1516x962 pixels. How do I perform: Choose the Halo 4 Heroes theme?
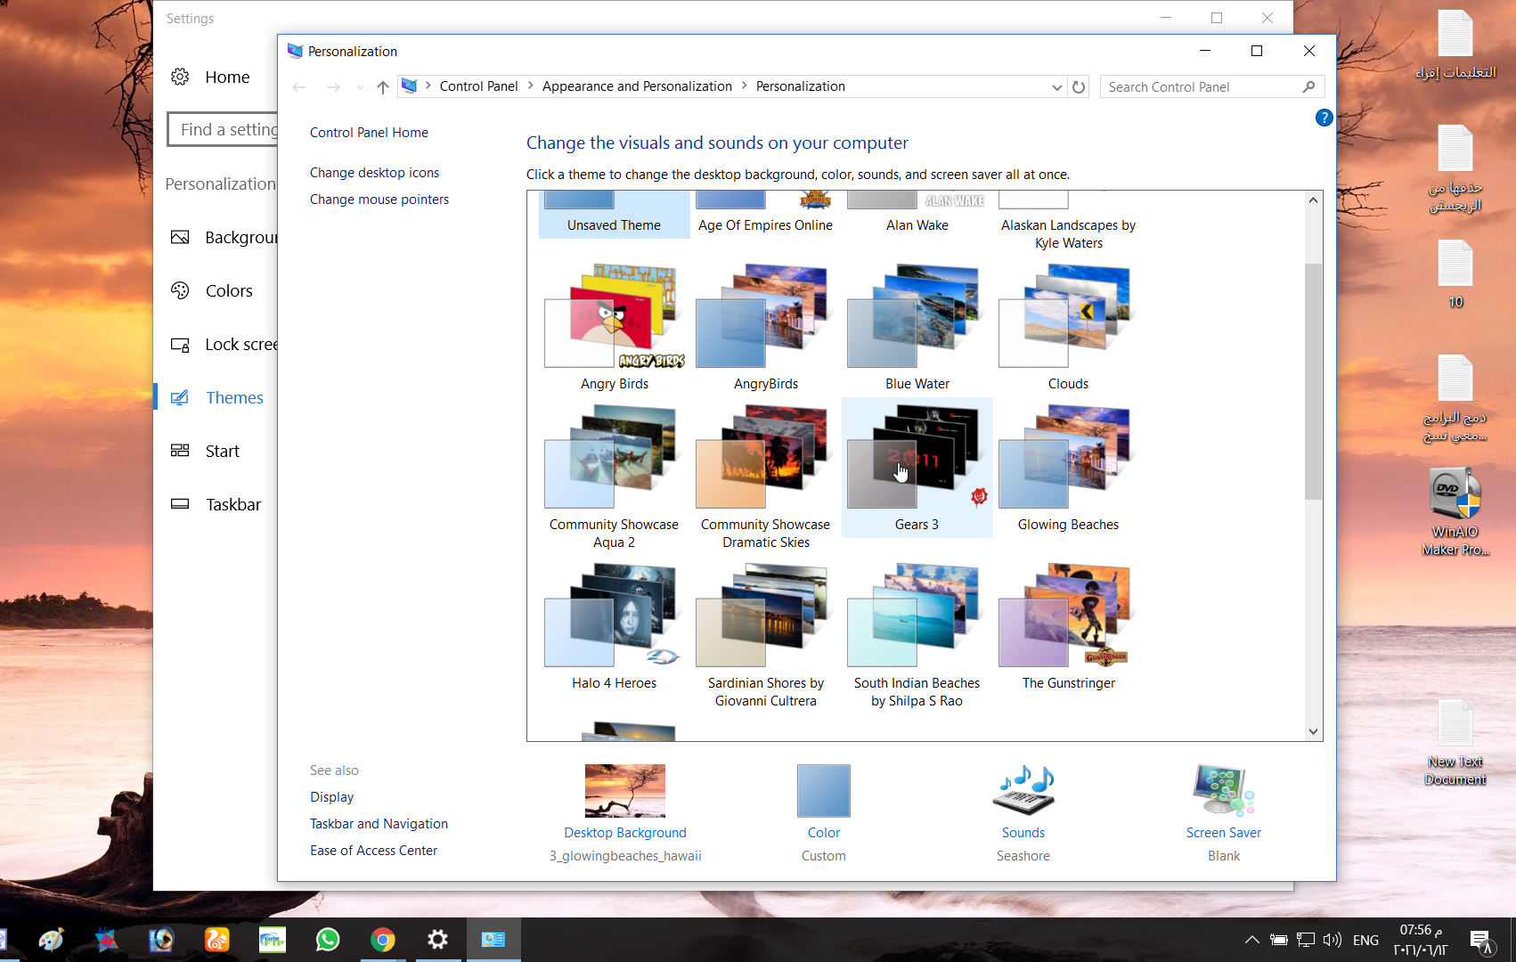click(615, 626)
